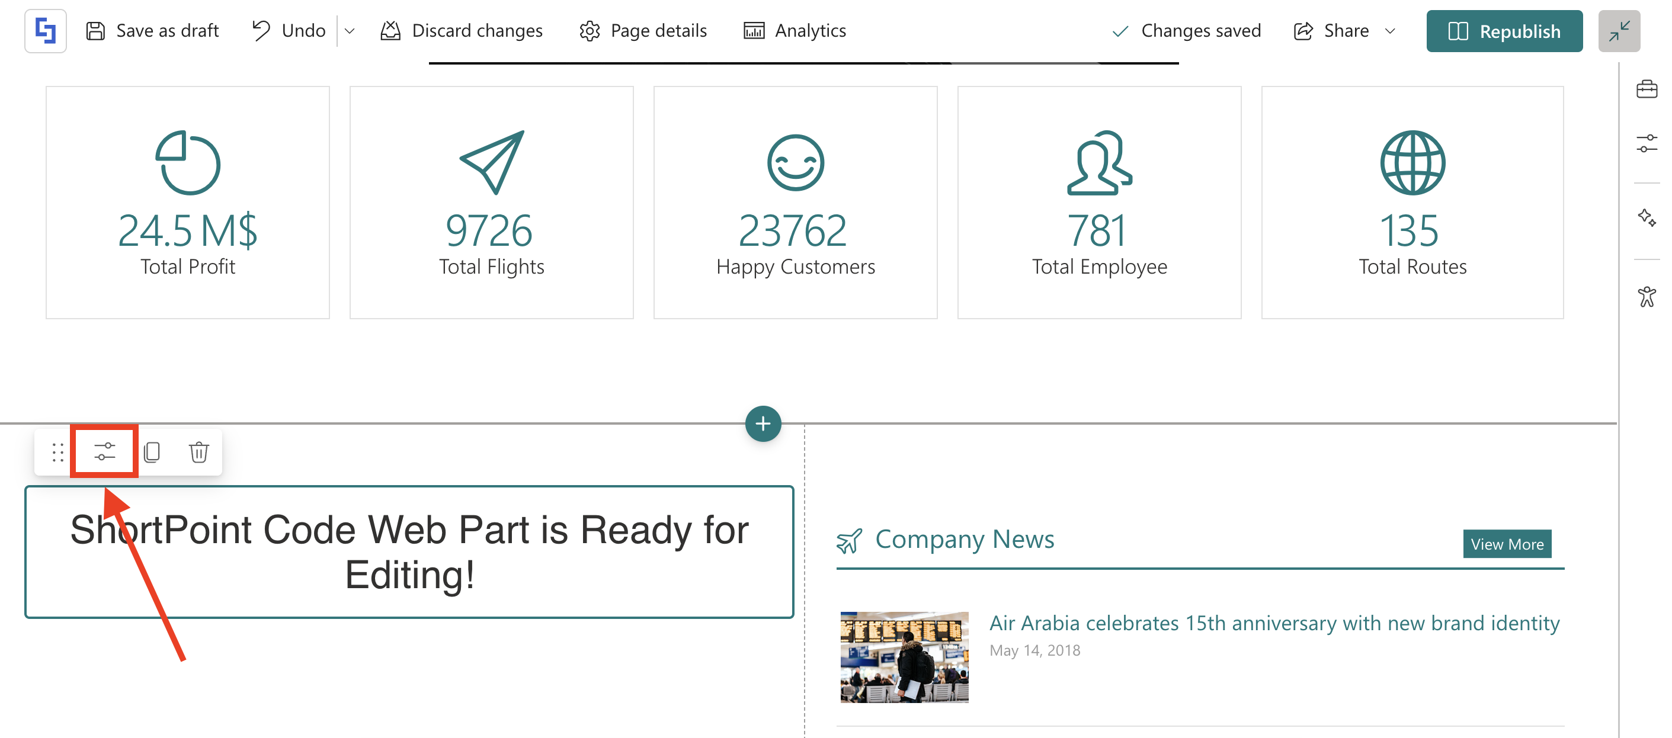Image resolution: width=1672 pixels, height=738 pixels.
Task: Click the sparkle design ideas icon
Action: point(1647,217)
